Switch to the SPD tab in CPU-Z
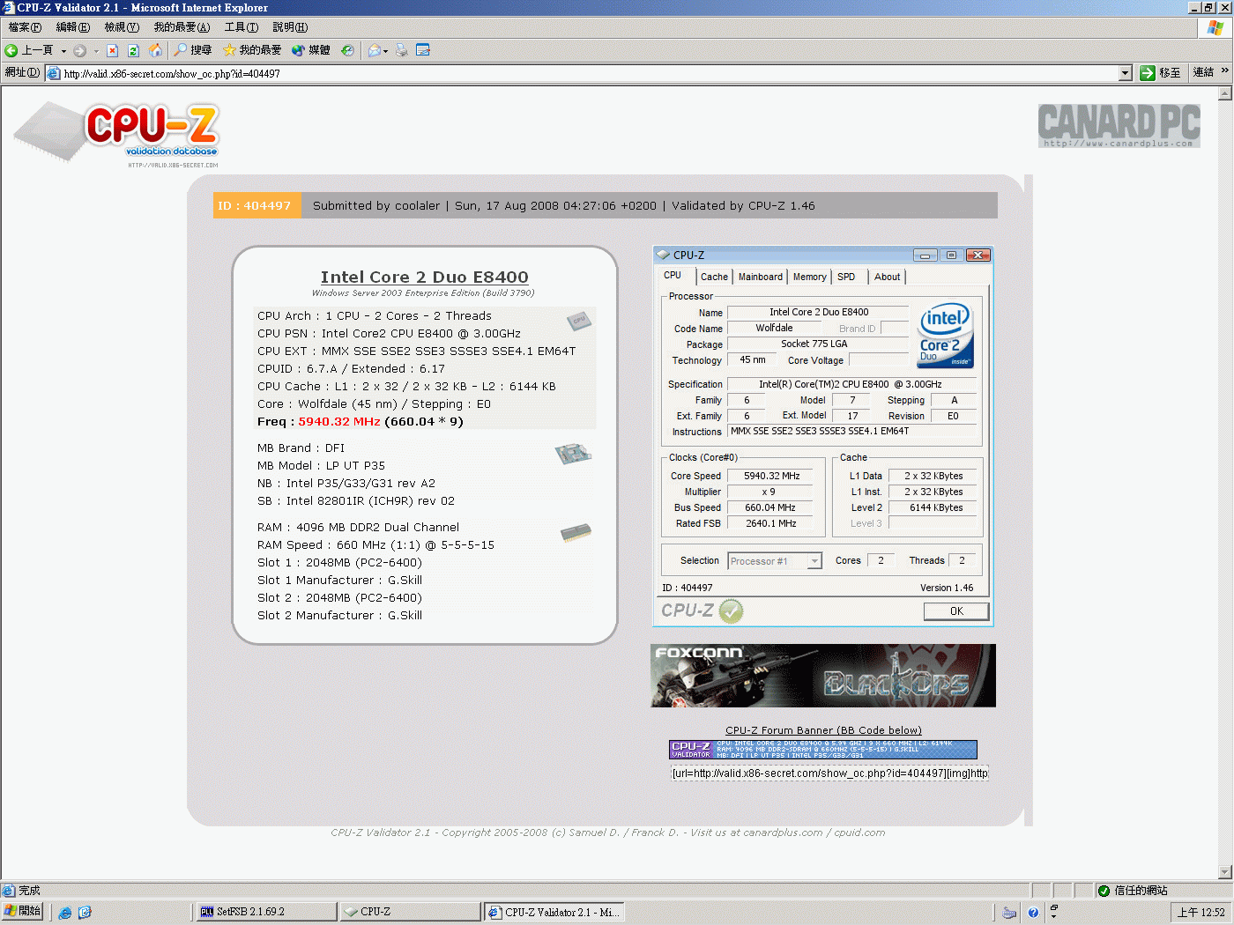The width and height of the screenshot is (1234, 925). [846, 276]
